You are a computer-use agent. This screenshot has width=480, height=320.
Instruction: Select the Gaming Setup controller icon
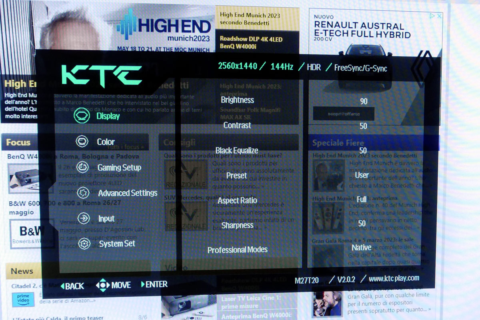pos(82,167)
